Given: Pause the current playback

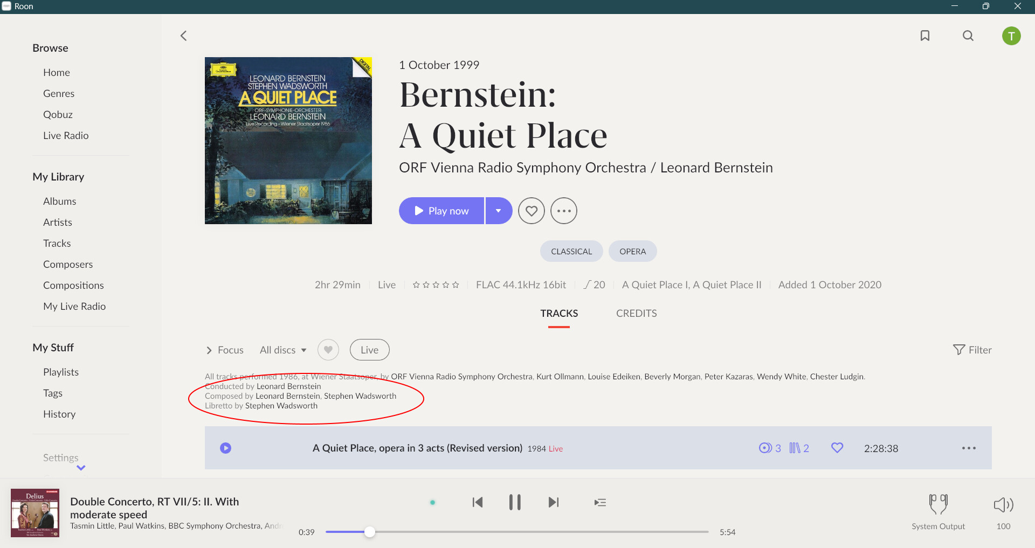Looking at the screenshot, I should [515, 502].
